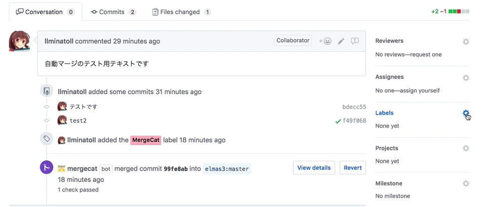483x207 pixels.
Task: Open the Milestone gear settings
Action: (466, 183)
